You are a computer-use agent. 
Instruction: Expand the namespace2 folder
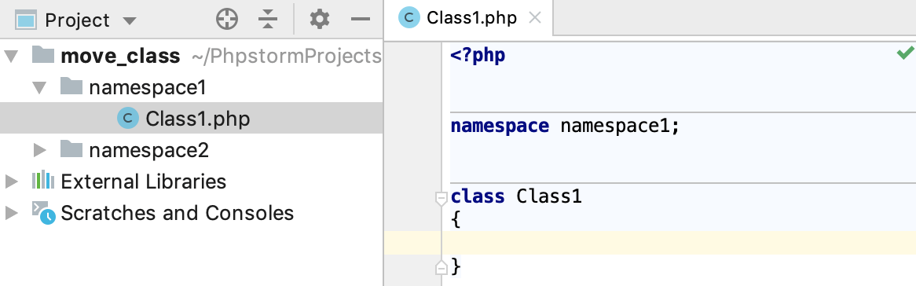pos(40,150)
